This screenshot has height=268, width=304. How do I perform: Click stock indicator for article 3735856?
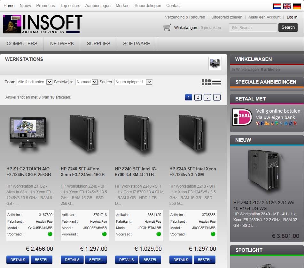(x=213, y=234)
